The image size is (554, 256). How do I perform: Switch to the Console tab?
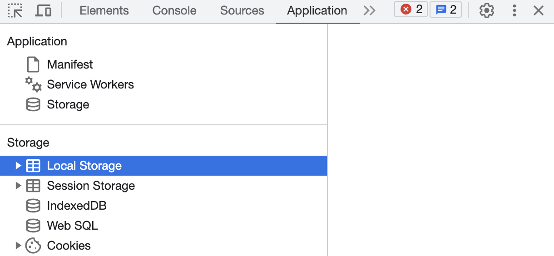(174, 10)
